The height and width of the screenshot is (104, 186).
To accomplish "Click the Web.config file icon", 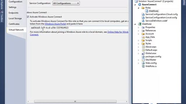I will (143, 63).
